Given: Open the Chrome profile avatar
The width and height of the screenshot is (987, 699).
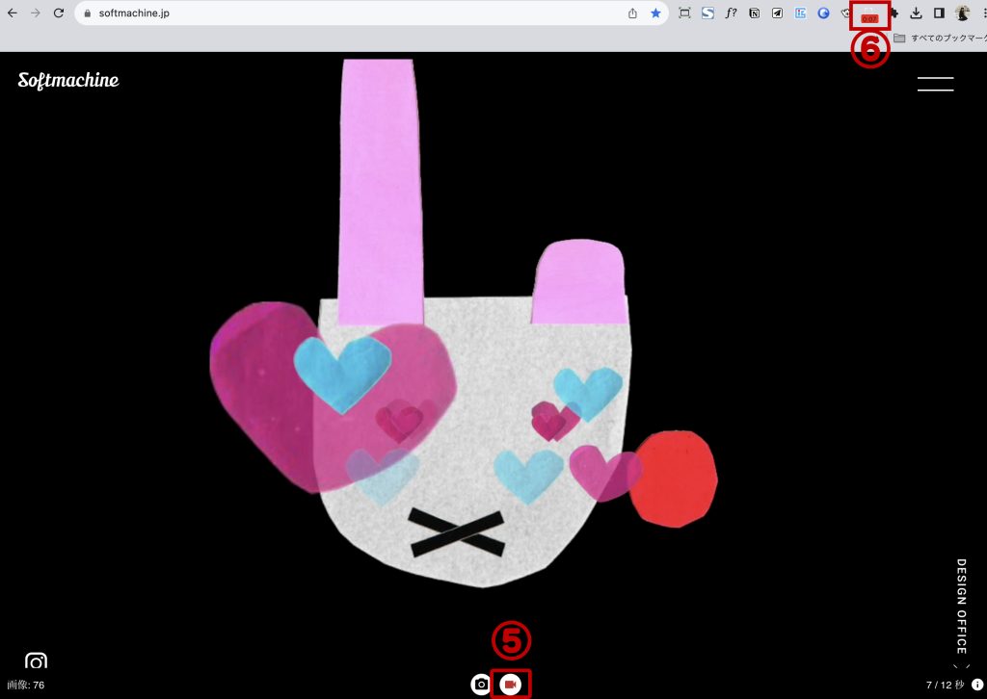Looking at the screenshot, I should [963, 13].
